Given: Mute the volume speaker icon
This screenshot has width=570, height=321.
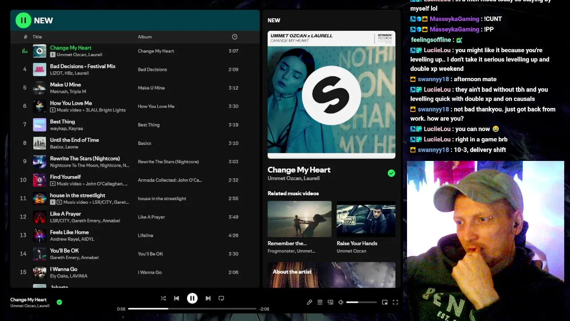Looking at the screenshot, I should (x=341, y=302).
